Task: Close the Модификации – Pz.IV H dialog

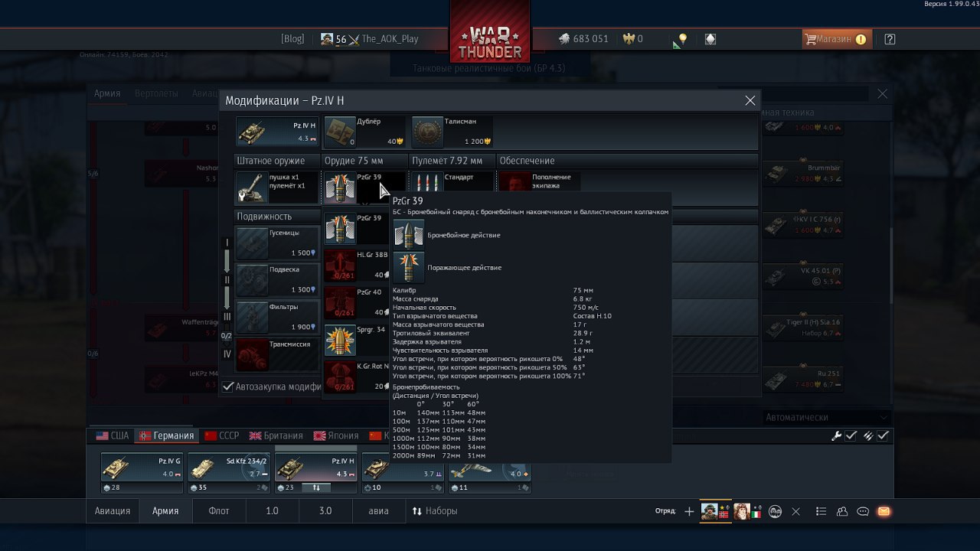Action: pos(750,100)
